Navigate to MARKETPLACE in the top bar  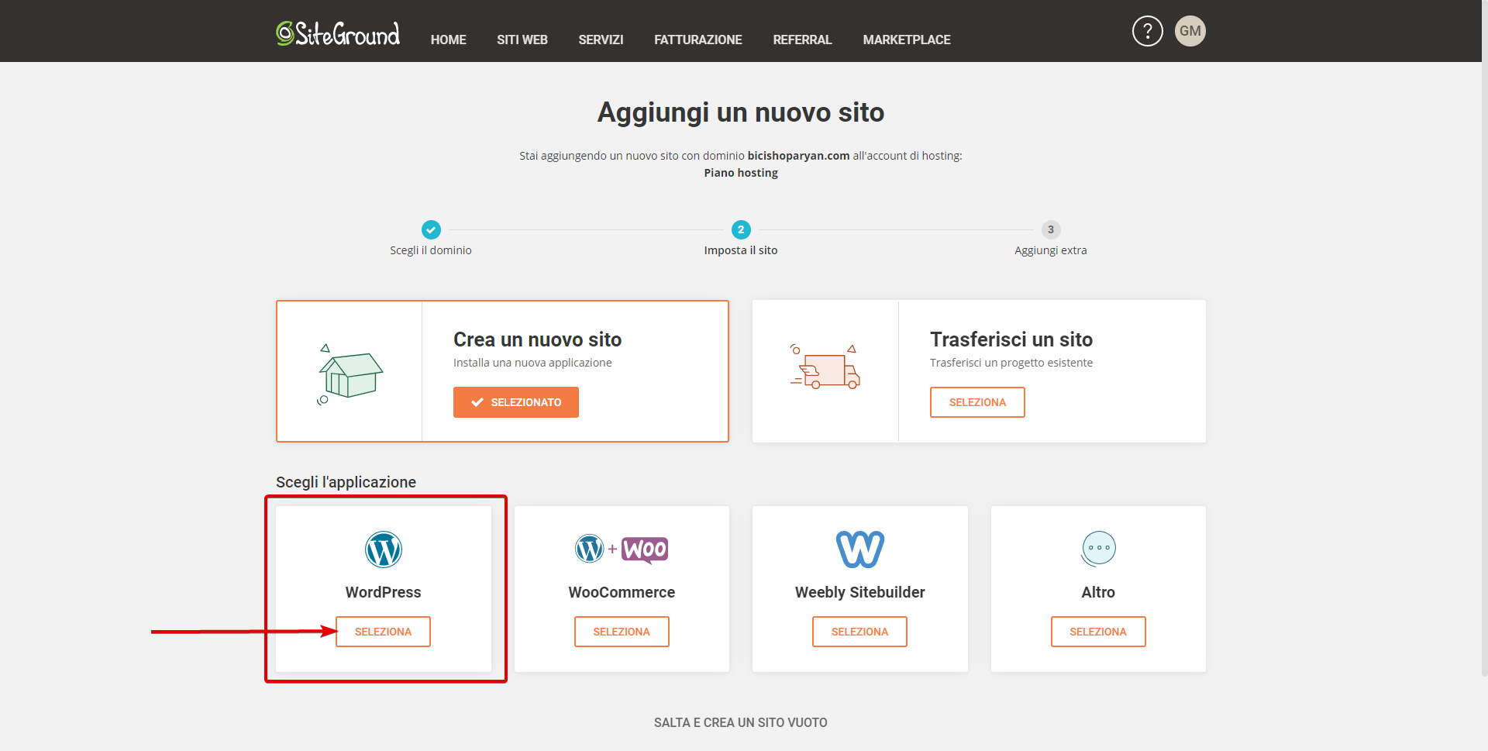pyautogui.click(x=906, y=40)
